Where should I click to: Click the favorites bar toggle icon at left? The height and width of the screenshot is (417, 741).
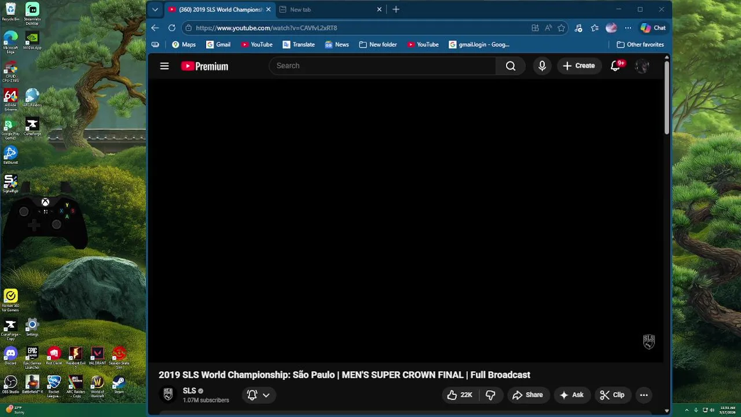(x=155, y=45)
